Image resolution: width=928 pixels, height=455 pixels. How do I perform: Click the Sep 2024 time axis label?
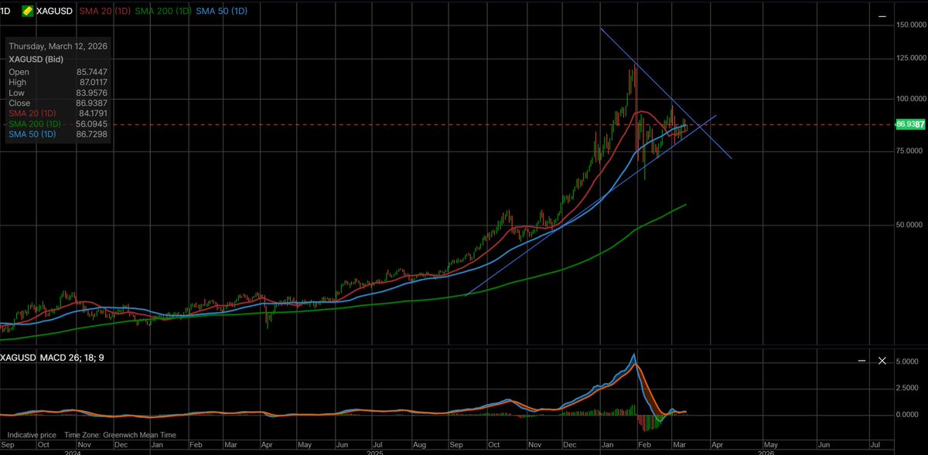(8, 446)
